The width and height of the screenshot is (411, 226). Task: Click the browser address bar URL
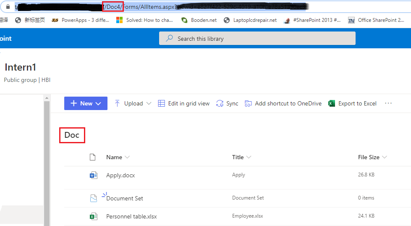[160, 7]
